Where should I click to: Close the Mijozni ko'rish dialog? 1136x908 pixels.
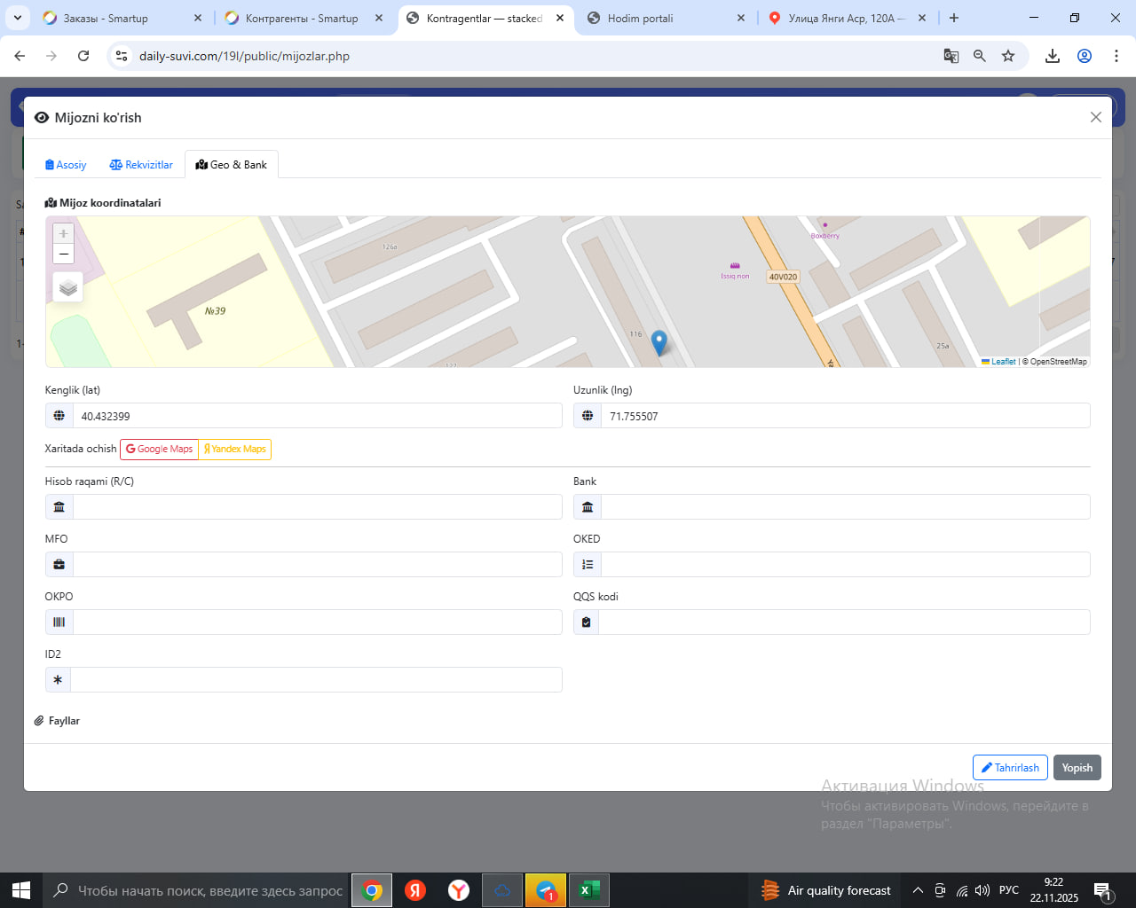(1095, 117)
